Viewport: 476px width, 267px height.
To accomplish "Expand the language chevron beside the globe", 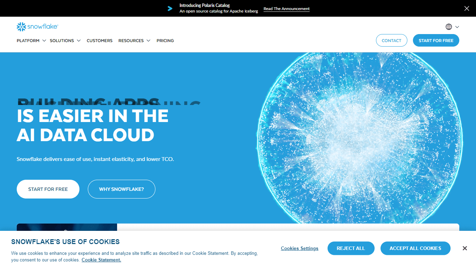I will [457, 27].
